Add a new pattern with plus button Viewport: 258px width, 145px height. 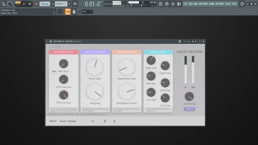point(69,4)
